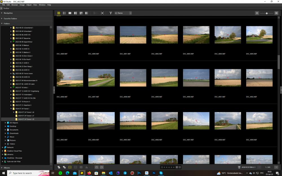The width and height of the screenshot is (282, 176).
Task: Expand the 2023 07 15 Volendam I folder
Action: pyautogui.click(x=11, y=95)
